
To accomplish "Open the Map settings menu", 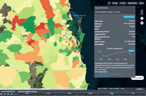I will [x=115, y=3].
